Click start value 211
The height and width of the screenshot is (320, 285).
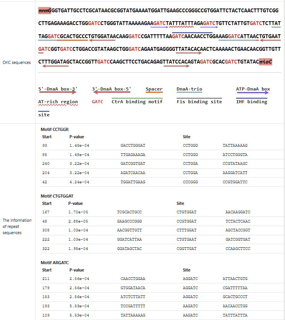[x=46, y=278]
